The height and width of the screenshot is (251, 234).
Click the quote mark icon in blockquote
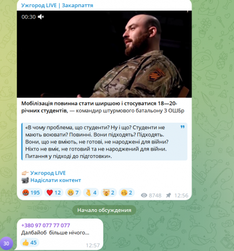pos(183,127)
